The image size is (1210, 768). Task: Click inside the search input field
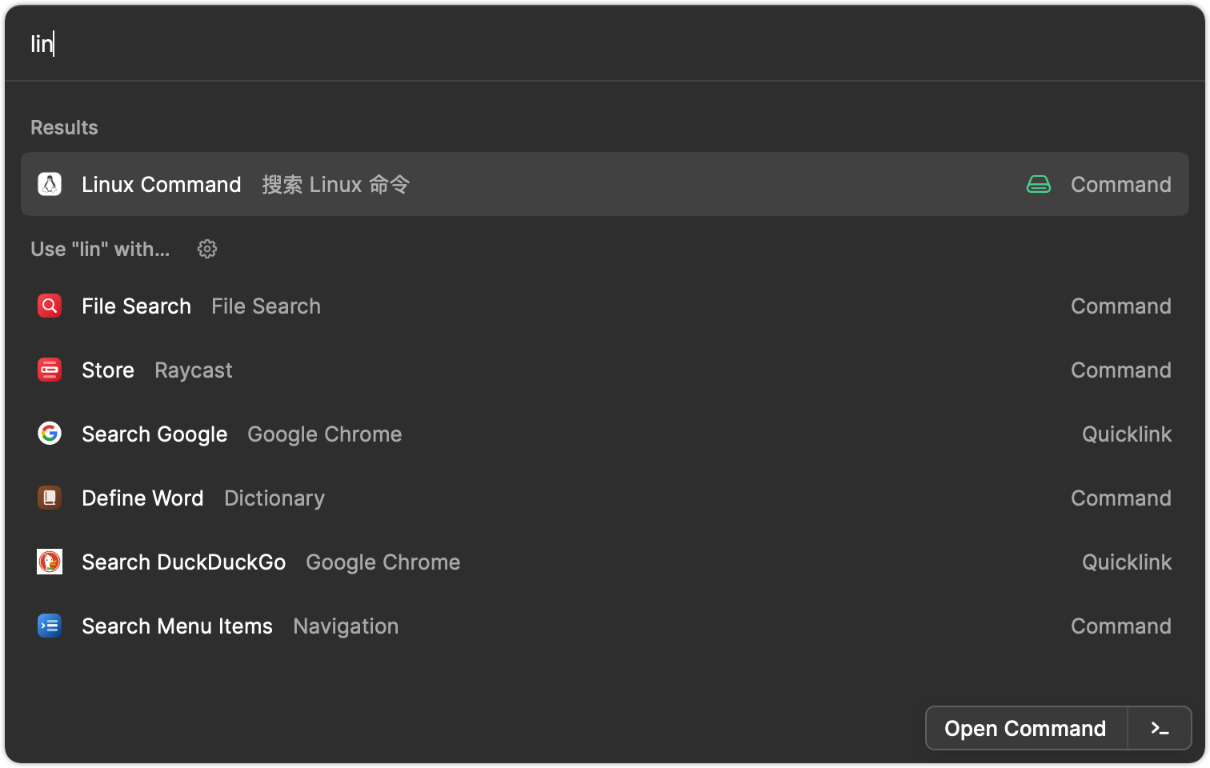320,44
